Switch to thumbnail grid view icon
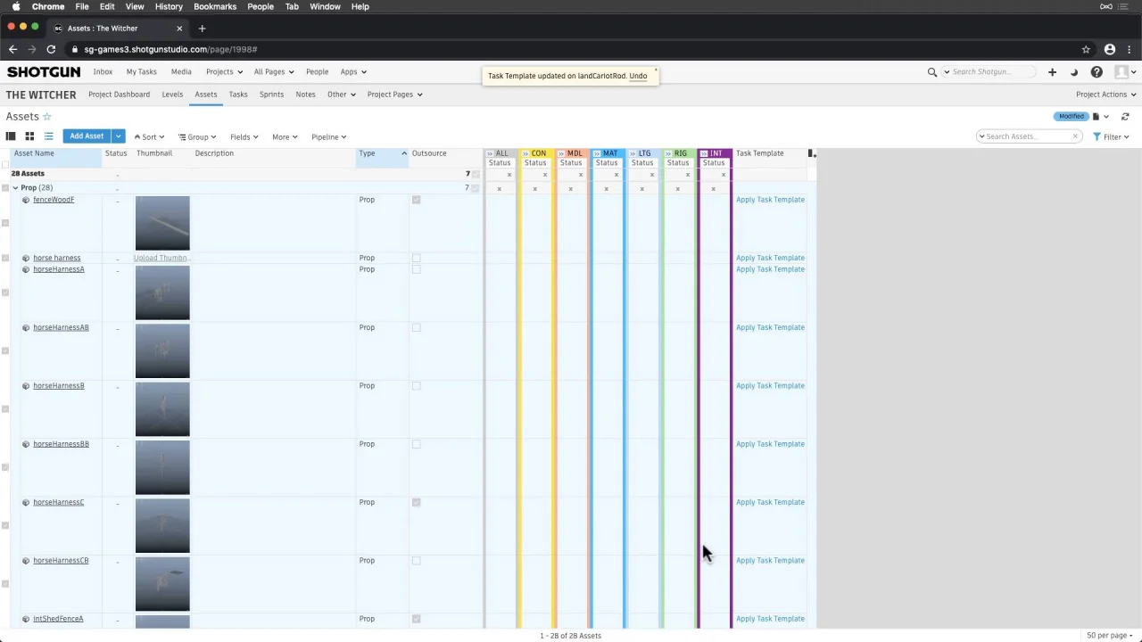Screen dimensions: 1142x642 point(29,136)
